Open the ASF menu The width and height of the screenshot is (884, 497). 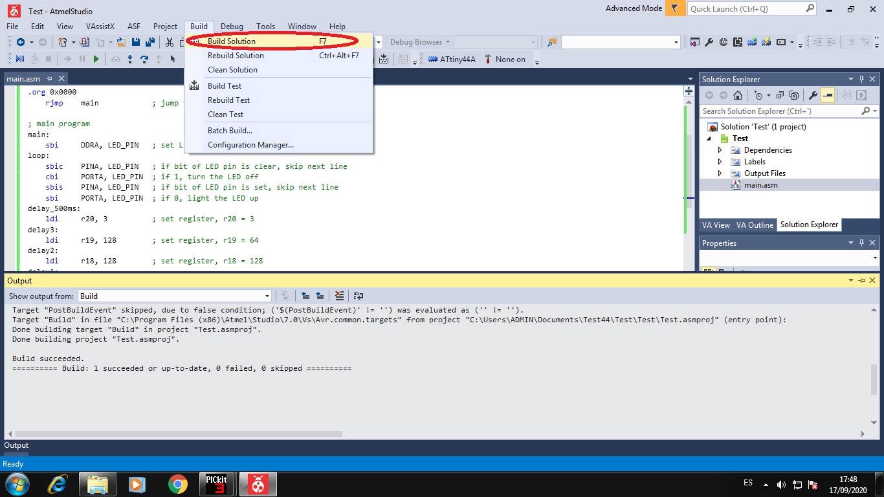tap(134, 27)
